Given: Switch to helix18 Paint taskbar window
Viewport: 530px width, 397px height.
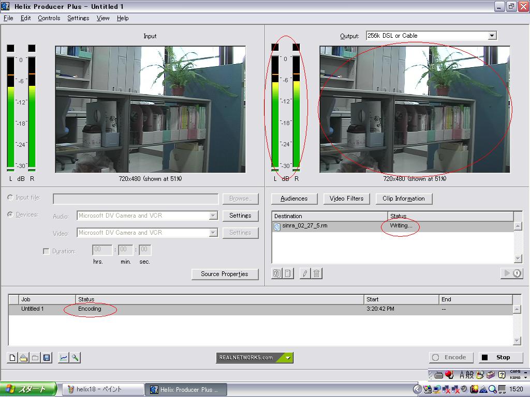Looking at the screenshot, I should (103, 389).
